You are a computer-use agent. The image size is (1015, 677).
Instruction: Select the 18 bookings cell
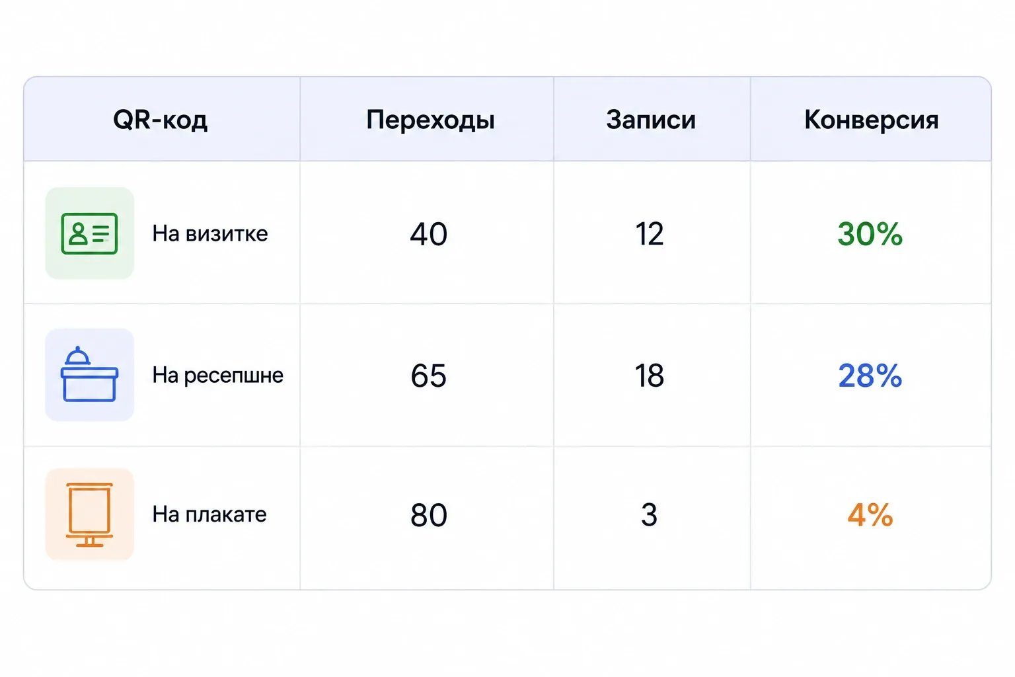coord(650,376)
